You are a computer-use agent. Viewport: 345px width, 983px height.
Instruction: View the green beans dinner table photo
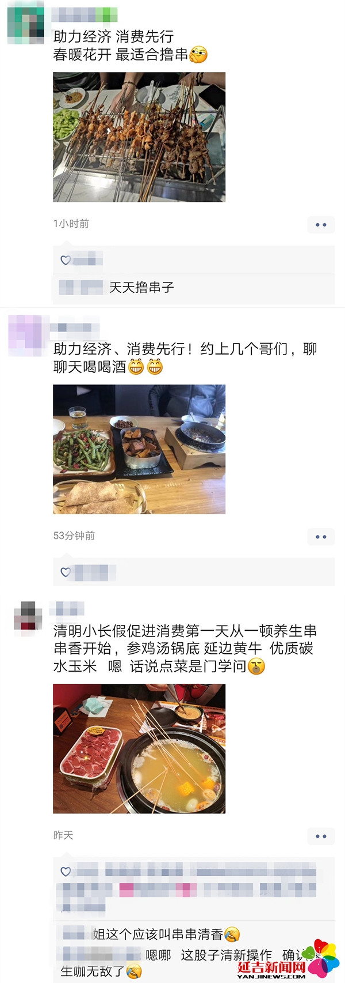coord(139,449)
